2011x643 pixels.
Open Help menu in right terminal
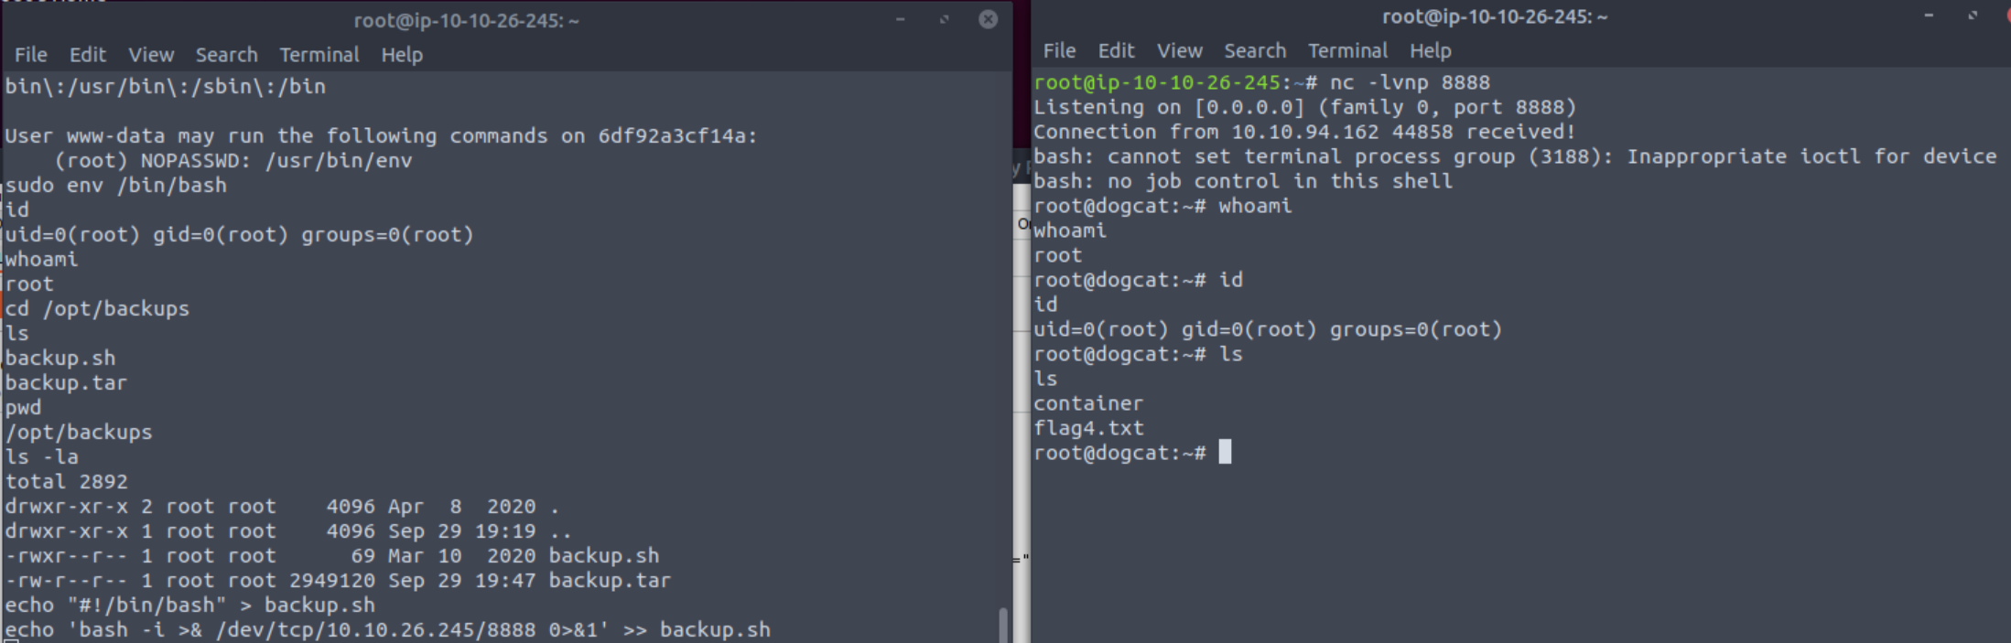[x=1430, y=51]
